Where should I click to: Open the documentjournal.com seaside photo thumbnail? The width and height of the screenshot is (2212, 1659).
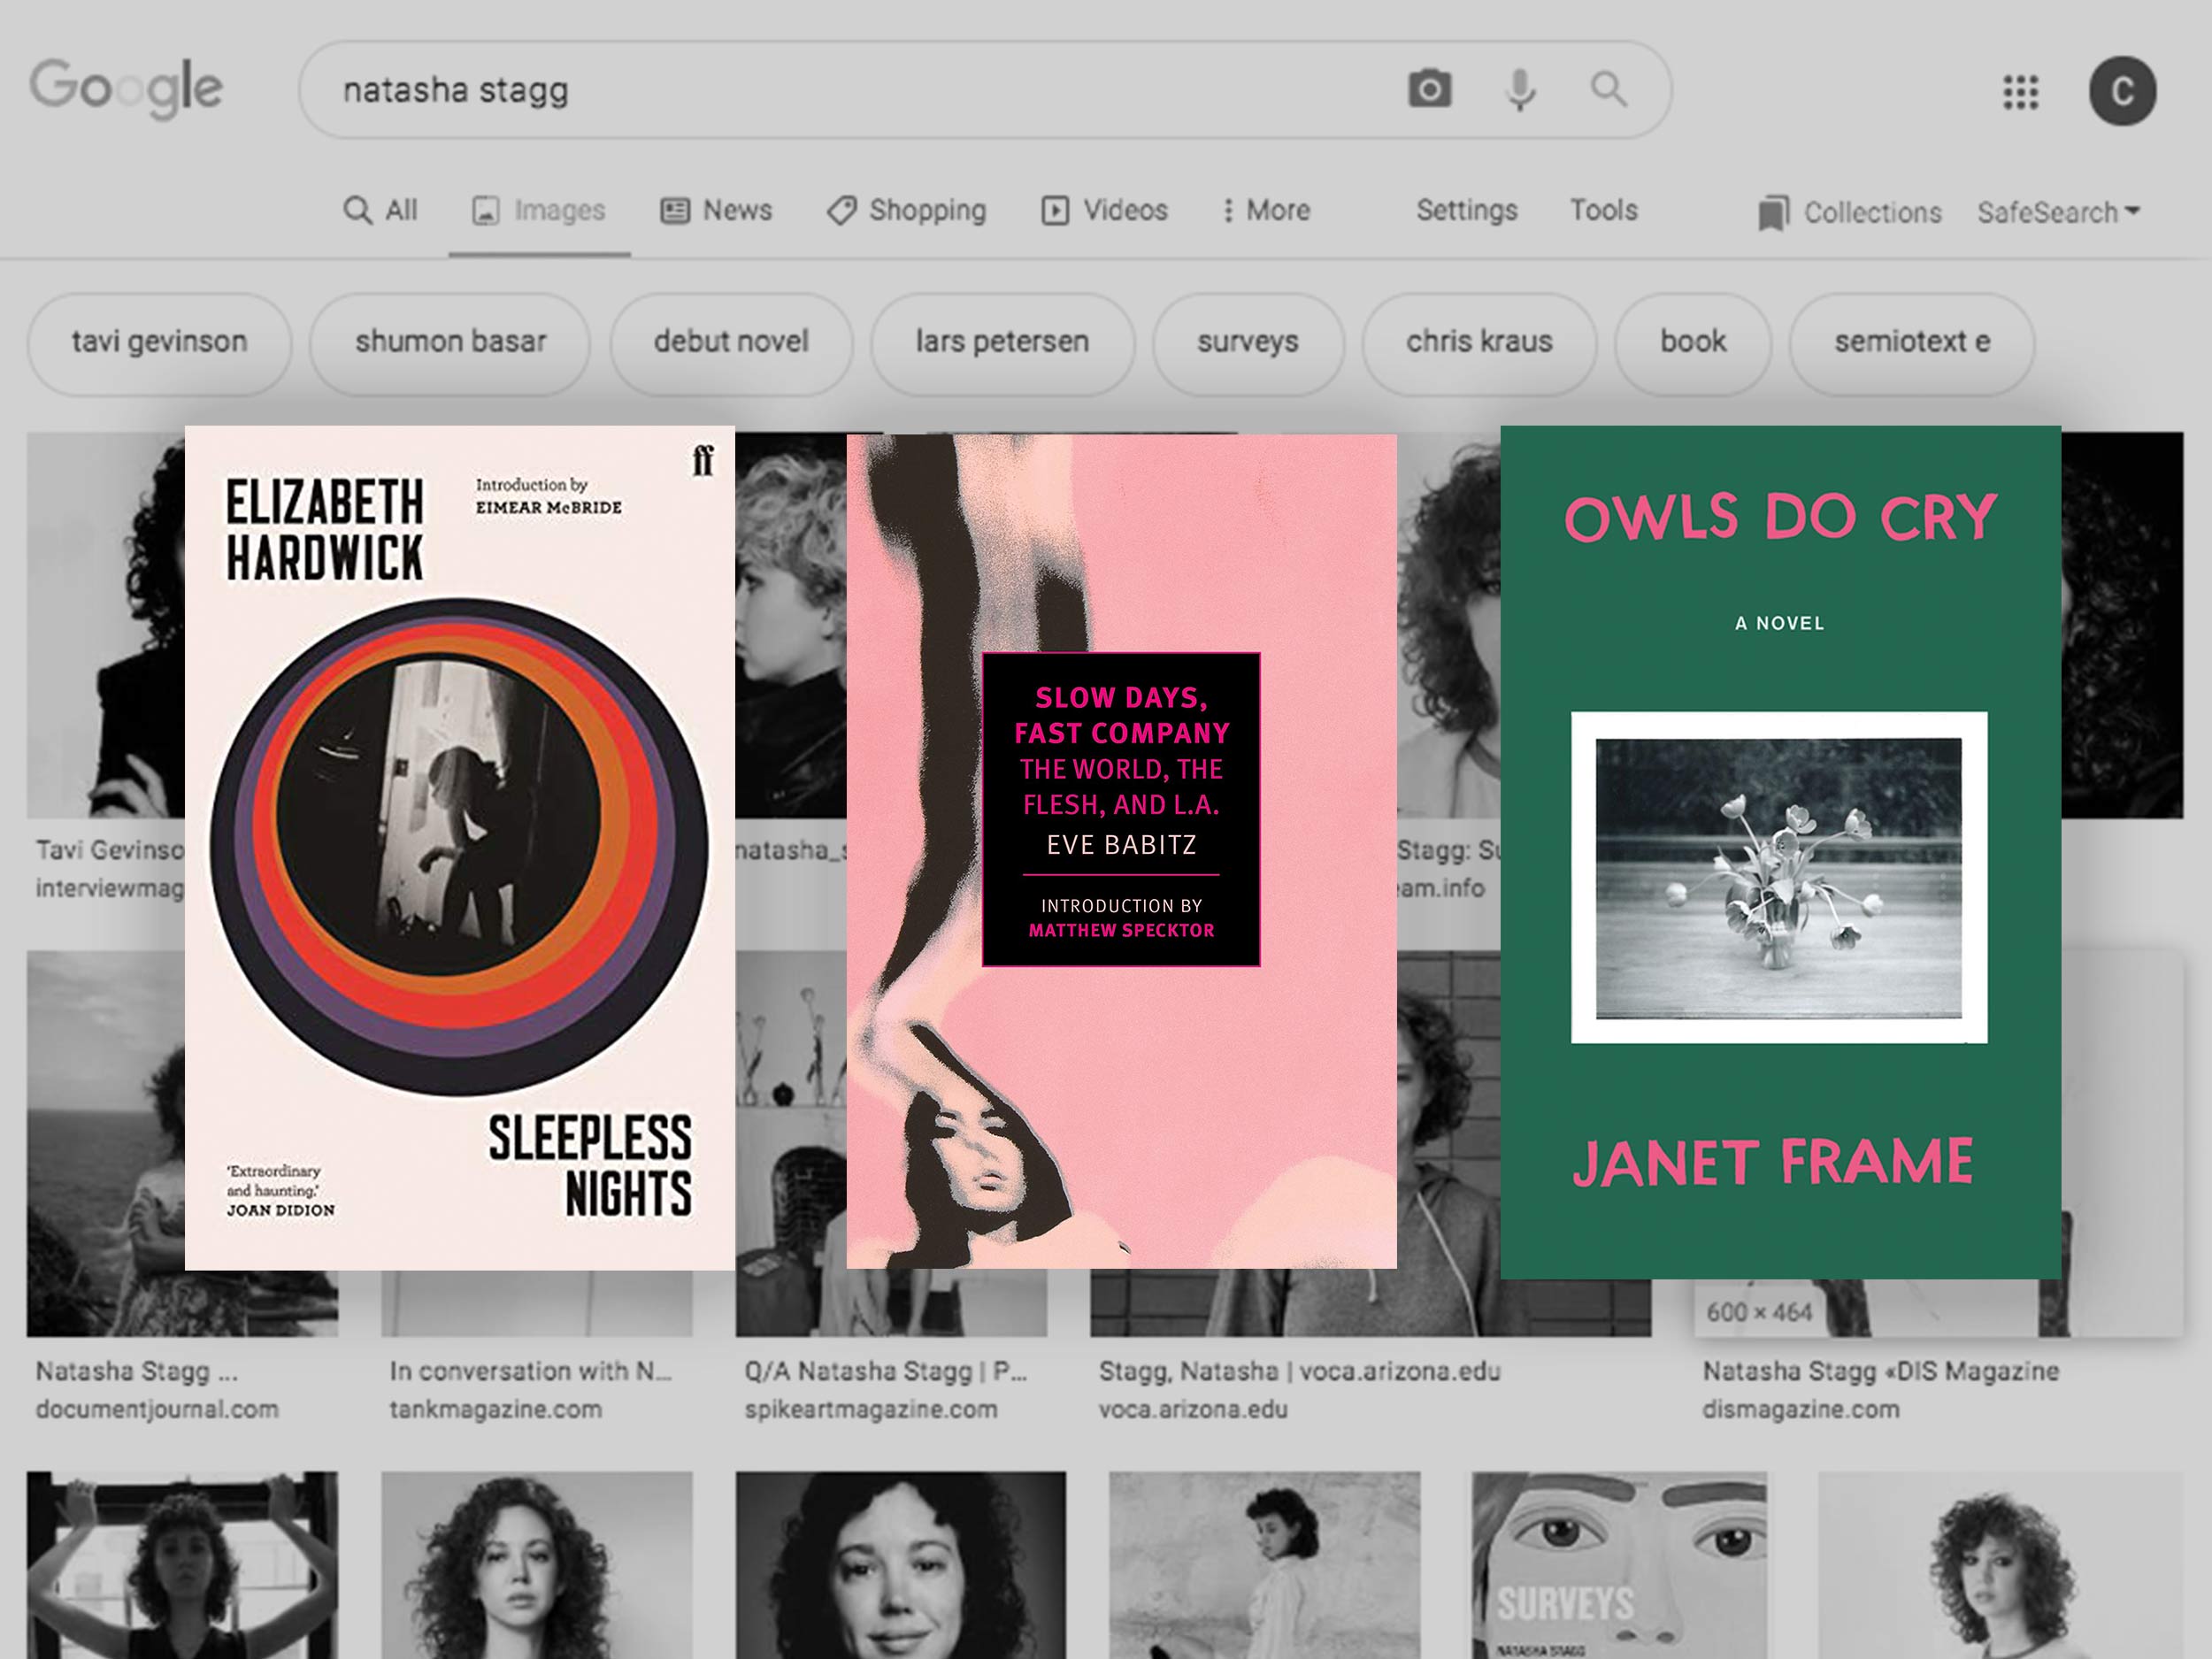pos(105,1143)
